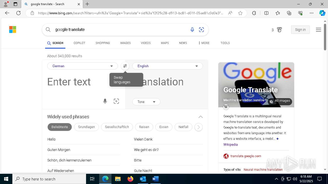Screen dimensions: 328x184
Task: Expand the Google Translate description
Action: pyautogui.click(x=278, y=139)
